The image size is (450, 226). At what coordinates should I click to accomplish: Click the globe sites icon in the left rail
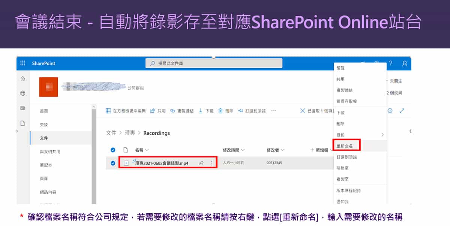pyautogui.click(x=22, y=93)
